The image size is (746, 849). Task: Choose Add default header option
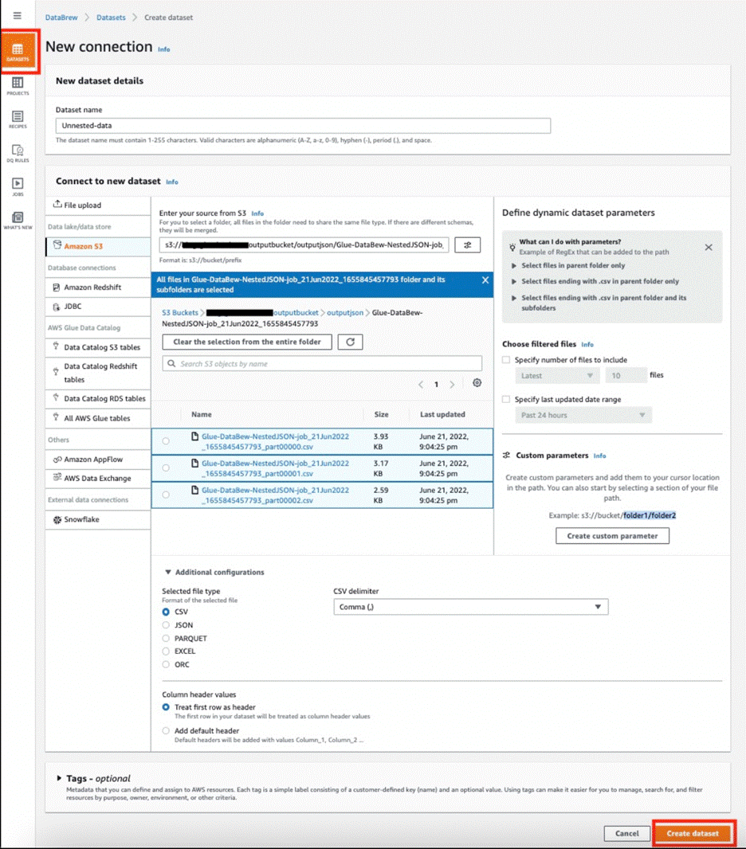(x=166, y=730)
